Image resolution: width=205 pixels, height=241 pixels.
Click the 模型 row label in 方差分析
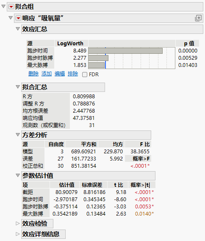coord(28,152)
